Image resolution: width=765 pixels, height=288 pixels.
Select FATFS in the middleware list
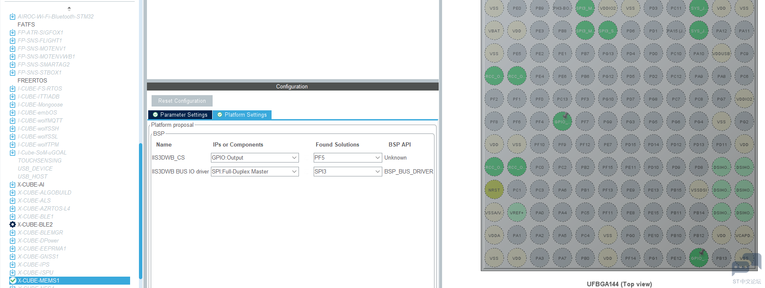(26, 24)
